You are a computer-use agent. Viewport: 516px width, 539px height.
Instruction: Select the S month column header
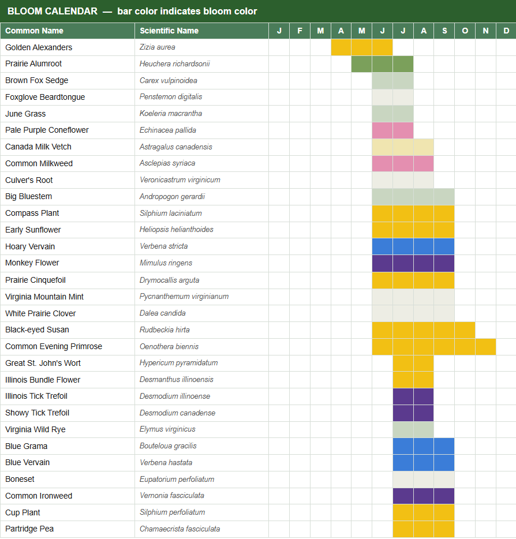(x=444, y=31)
